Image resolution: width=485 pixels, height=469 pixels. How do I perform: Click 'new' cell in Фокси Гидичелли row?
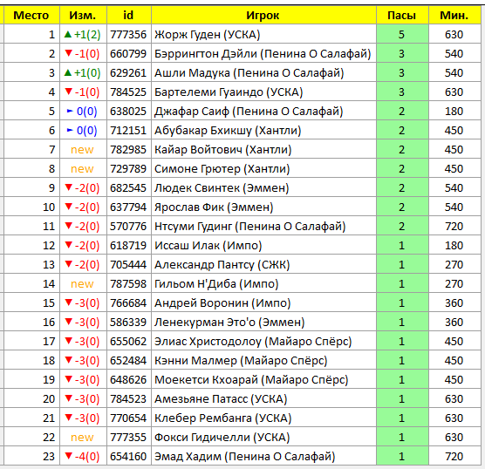[x=83, y=437]
